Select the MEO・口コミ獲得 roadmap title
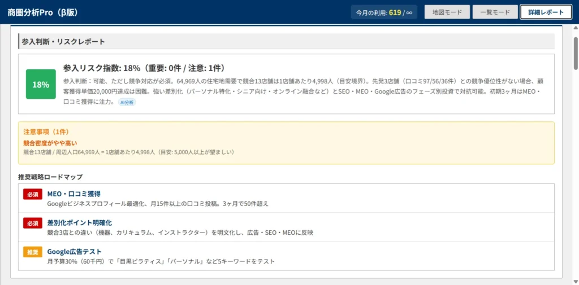The image size is (579, 285). tap(74, 194)
